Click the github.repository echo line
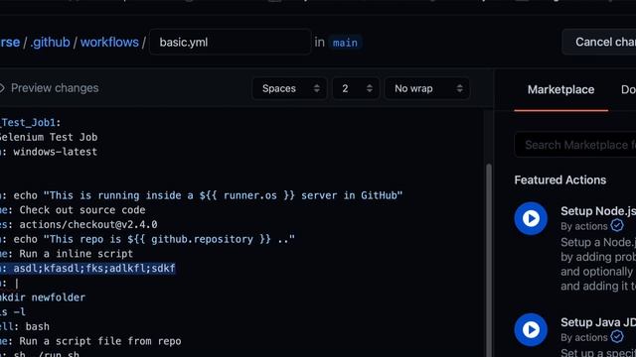 pos(147,239)
